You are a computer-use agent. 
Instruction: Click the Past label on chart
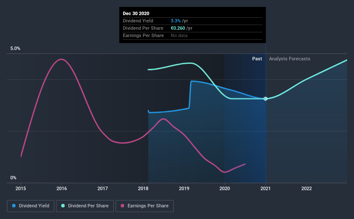pos(257,59)
